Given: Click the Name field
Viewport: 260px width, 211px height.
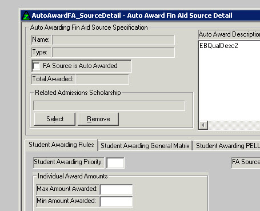Looking at the screenshot, I should point(113,40).
